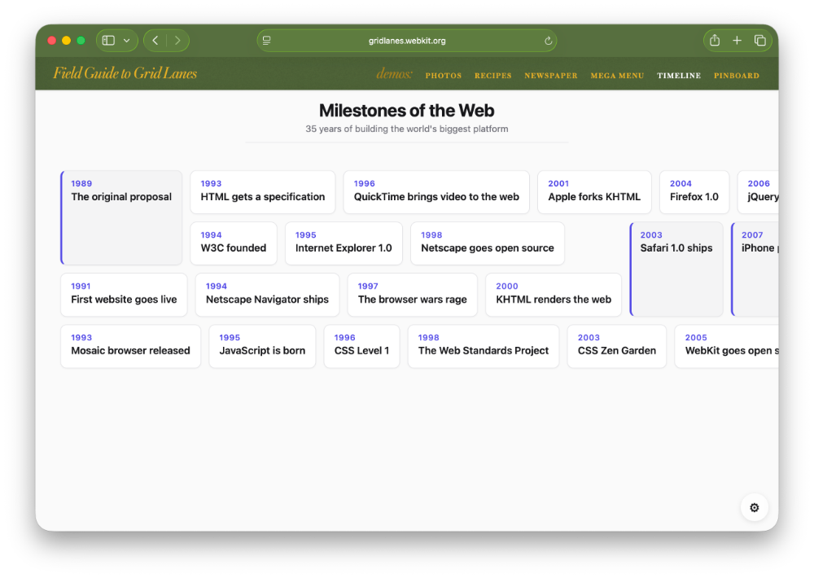Open the Recipes demo
This screenshot has height=578, width=814.
493,76
